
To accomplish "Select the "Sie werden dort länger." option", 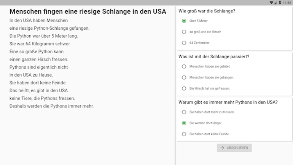I will [184, 123].
